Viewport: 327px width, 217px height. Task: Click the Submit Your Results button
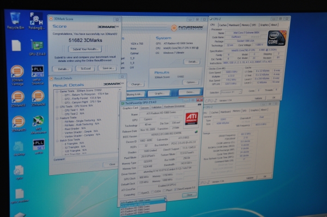[86, 49]
